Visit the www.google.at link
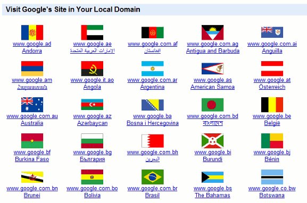 coord(272,80)
